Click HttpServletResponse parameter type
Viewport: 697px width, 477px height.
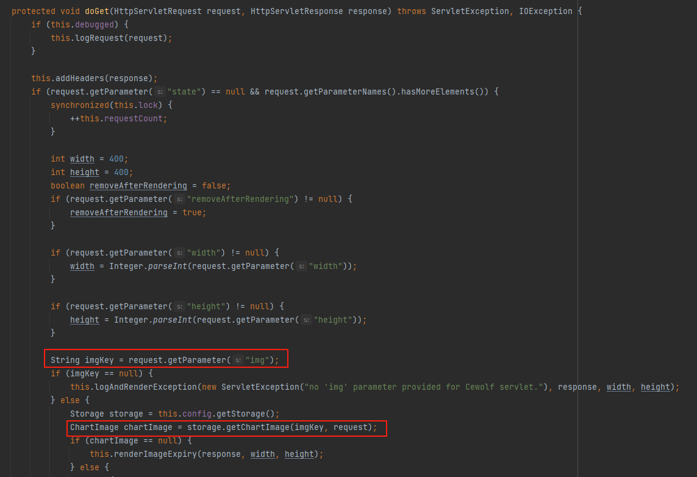pyautogui.click(x=296, y=11)
